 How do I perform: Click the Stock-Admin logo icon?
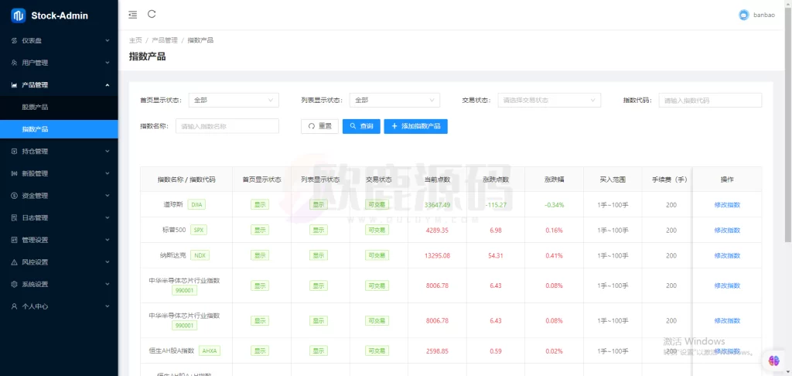[19, 15]
